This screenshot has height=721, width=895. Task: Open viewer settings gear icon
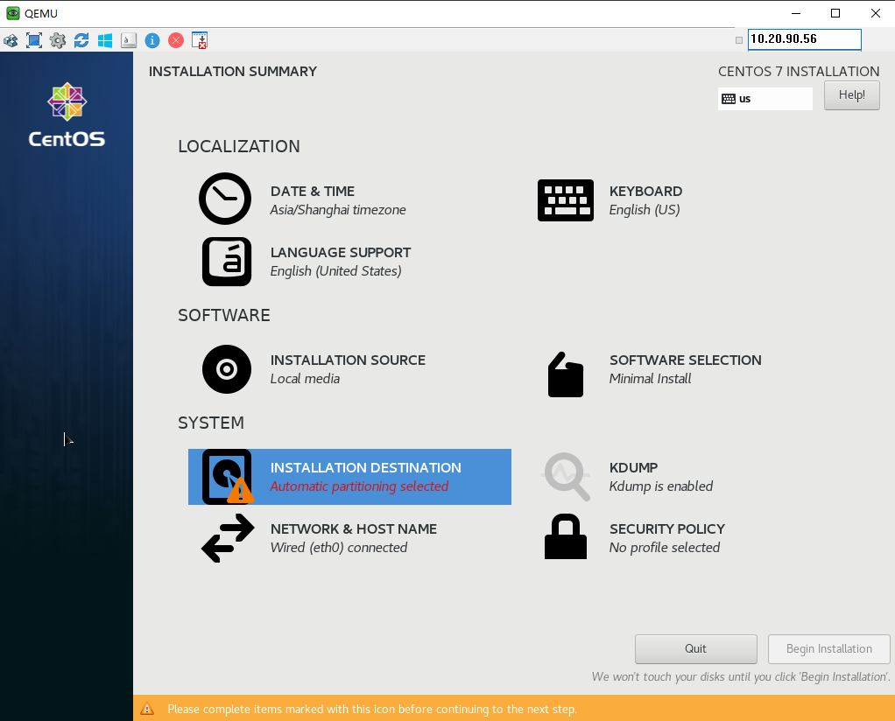58,40
